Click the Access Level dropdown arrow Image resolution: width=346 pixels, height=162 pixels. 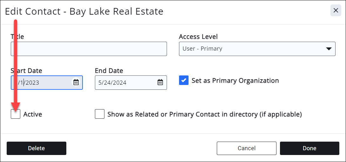(329, 49)
